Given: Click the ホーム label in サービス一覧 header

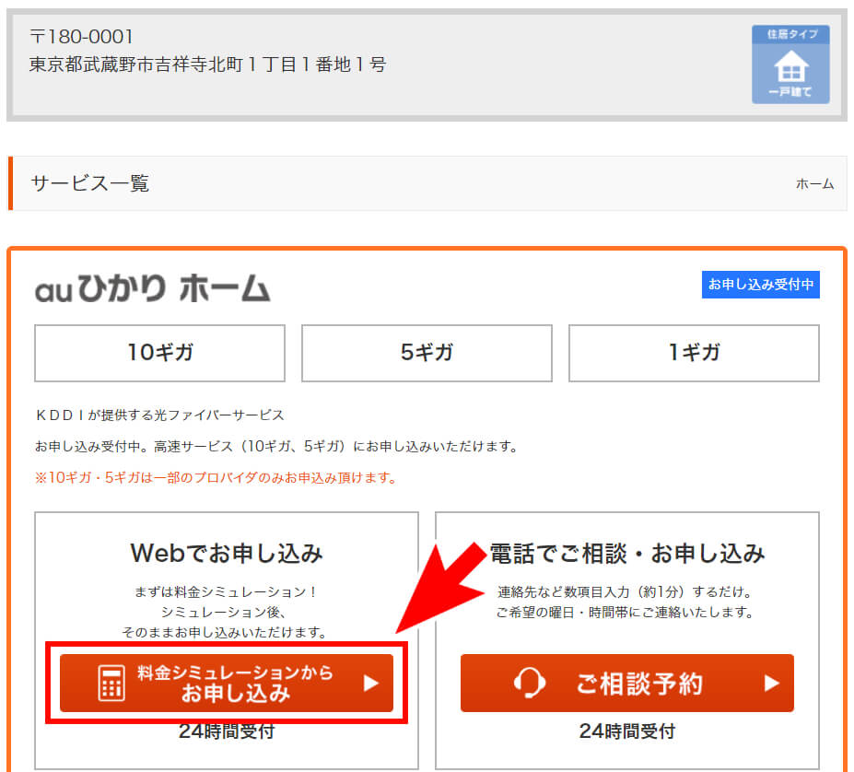Looking at the screenshot, I should point(814,184).
